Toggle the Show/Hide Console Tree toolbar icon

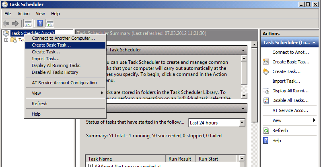tap(28, 23)
